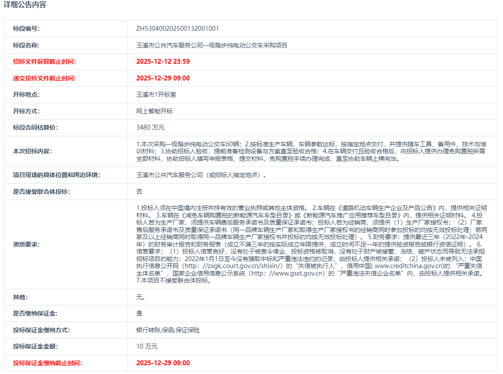Click the 资质要求 row label
503x374 pixels.
[26, 244]
